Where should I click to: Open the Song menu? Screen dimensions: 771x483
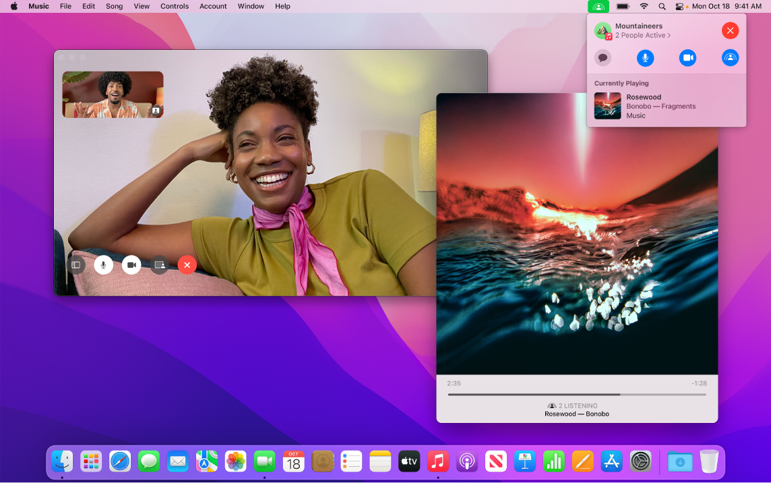point(114,6)
